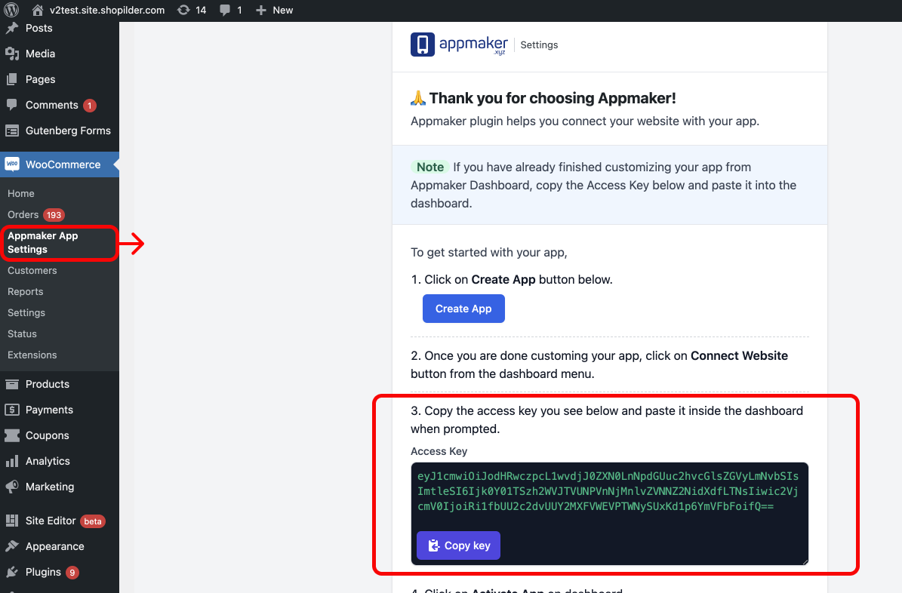This screenshot has height=593, width=902.
Task: Click the Site Editor layout icon
Action: 12,521
